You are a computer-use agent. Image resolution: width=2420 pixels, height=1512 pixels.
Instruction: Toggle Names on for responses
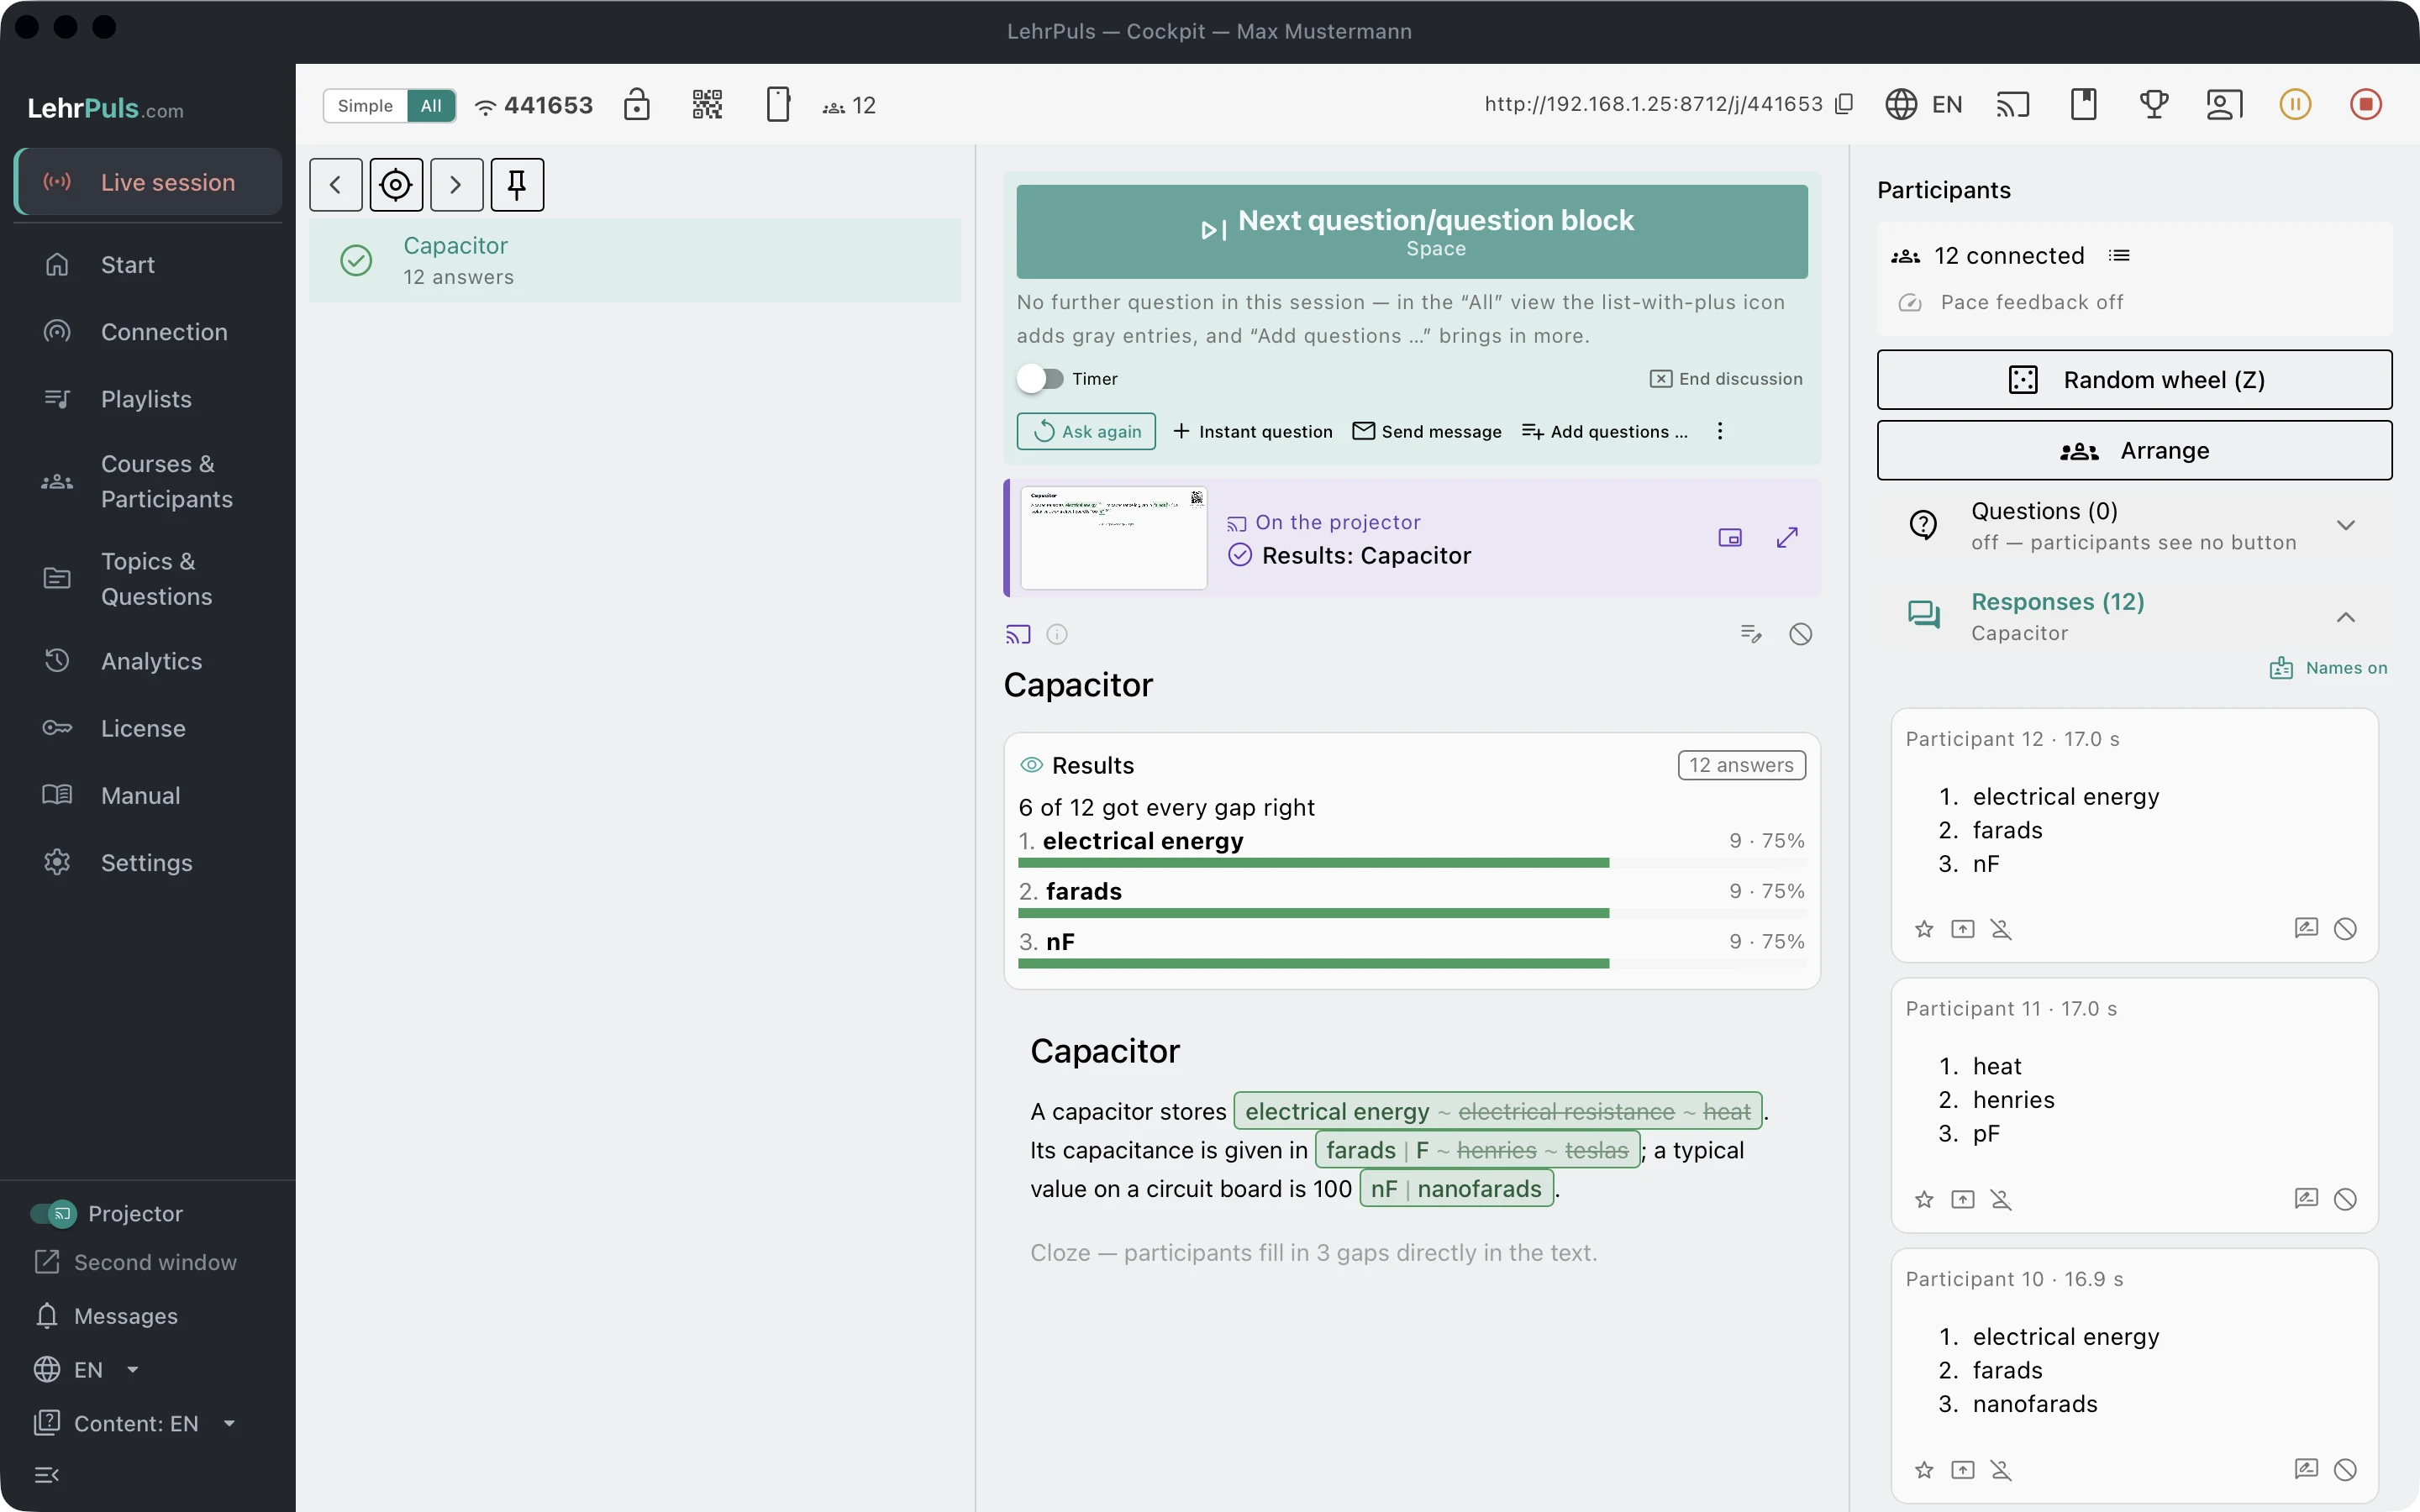(2328, 668)
